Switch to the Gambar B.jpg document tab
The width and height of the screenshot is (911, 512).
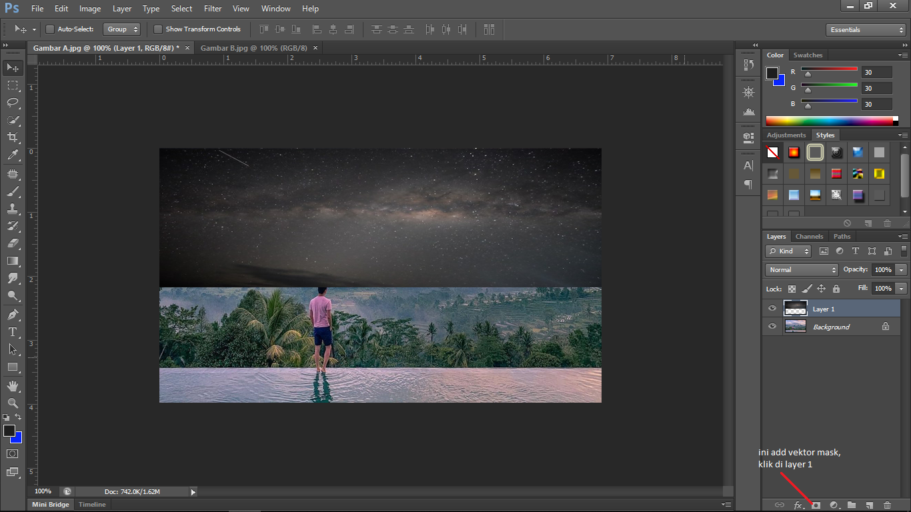click(253, 48)
